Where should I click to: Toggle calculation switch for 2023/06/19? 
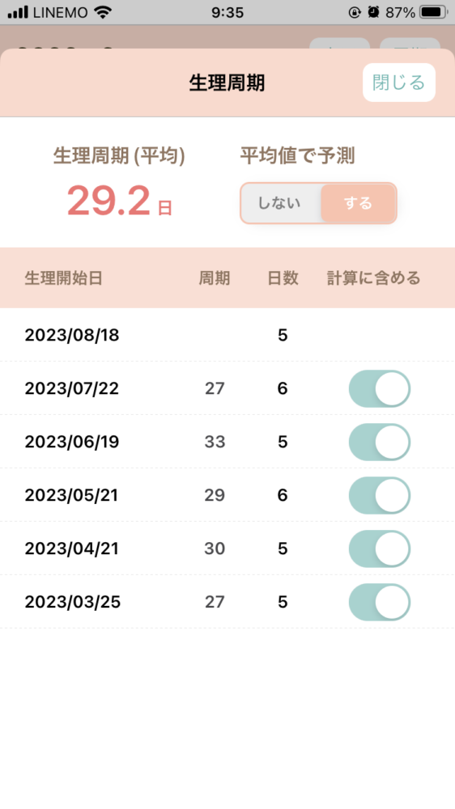coord(380,443)
